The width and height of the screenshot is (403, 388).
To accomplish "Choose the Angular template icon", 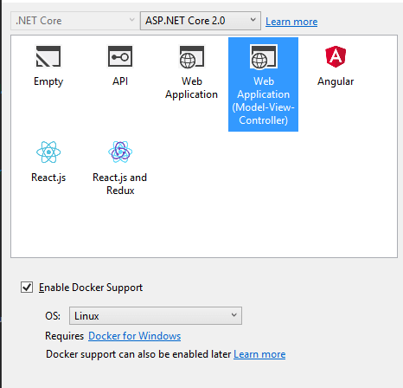I will 336,56.
